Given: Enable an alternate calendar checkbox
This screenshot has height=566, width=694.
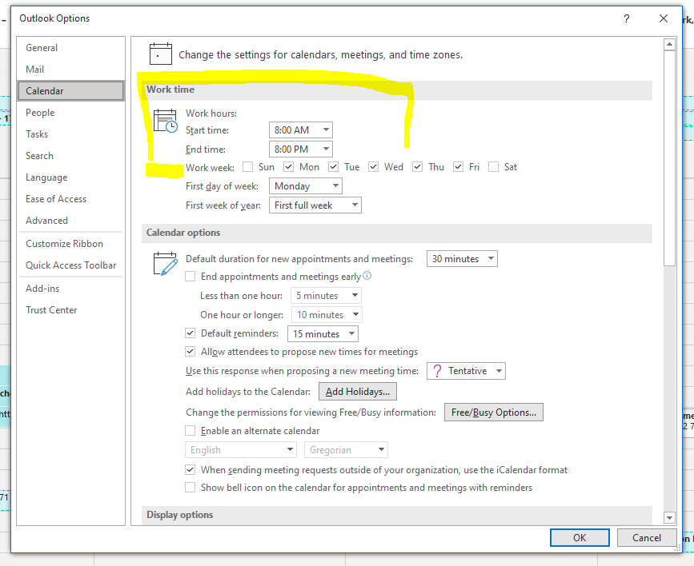Looking at the screenshot, I should click(191, 431).
